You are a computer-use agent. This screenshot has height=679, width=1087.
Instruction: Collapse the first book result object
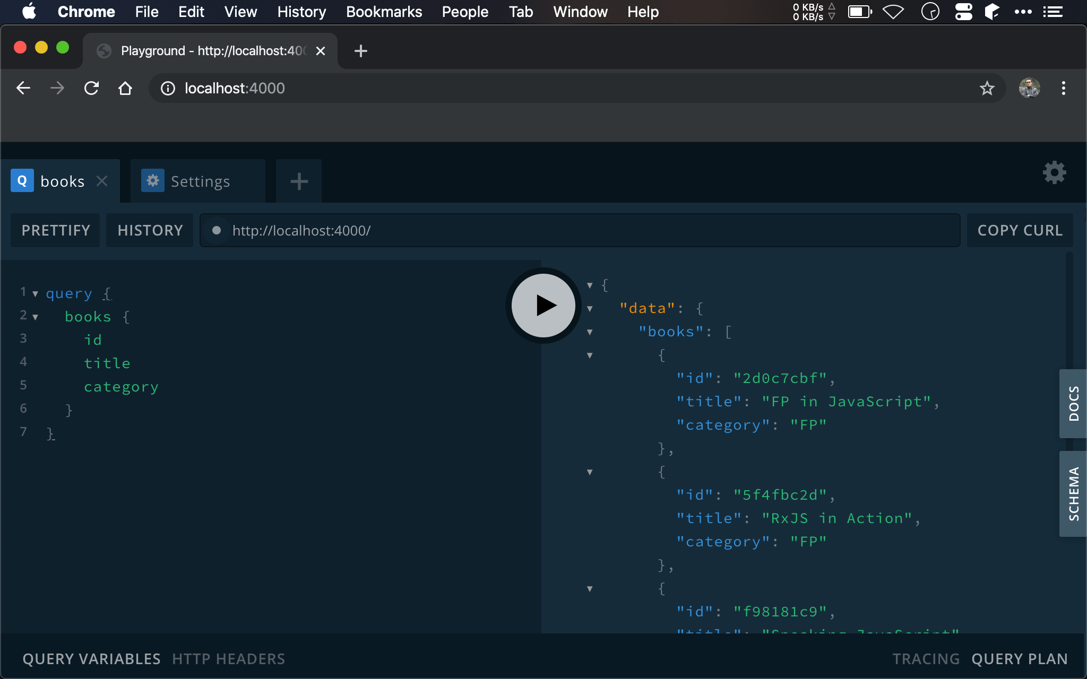point(590,355)
